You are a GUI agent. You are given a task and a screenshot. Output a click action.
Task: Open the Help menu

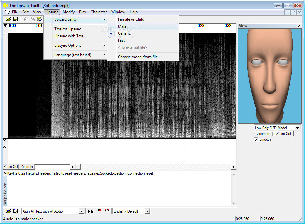134,12
